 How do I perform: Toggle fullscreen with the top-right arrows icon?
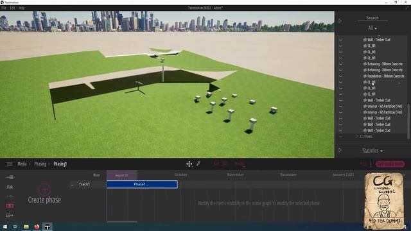(407, 8)
